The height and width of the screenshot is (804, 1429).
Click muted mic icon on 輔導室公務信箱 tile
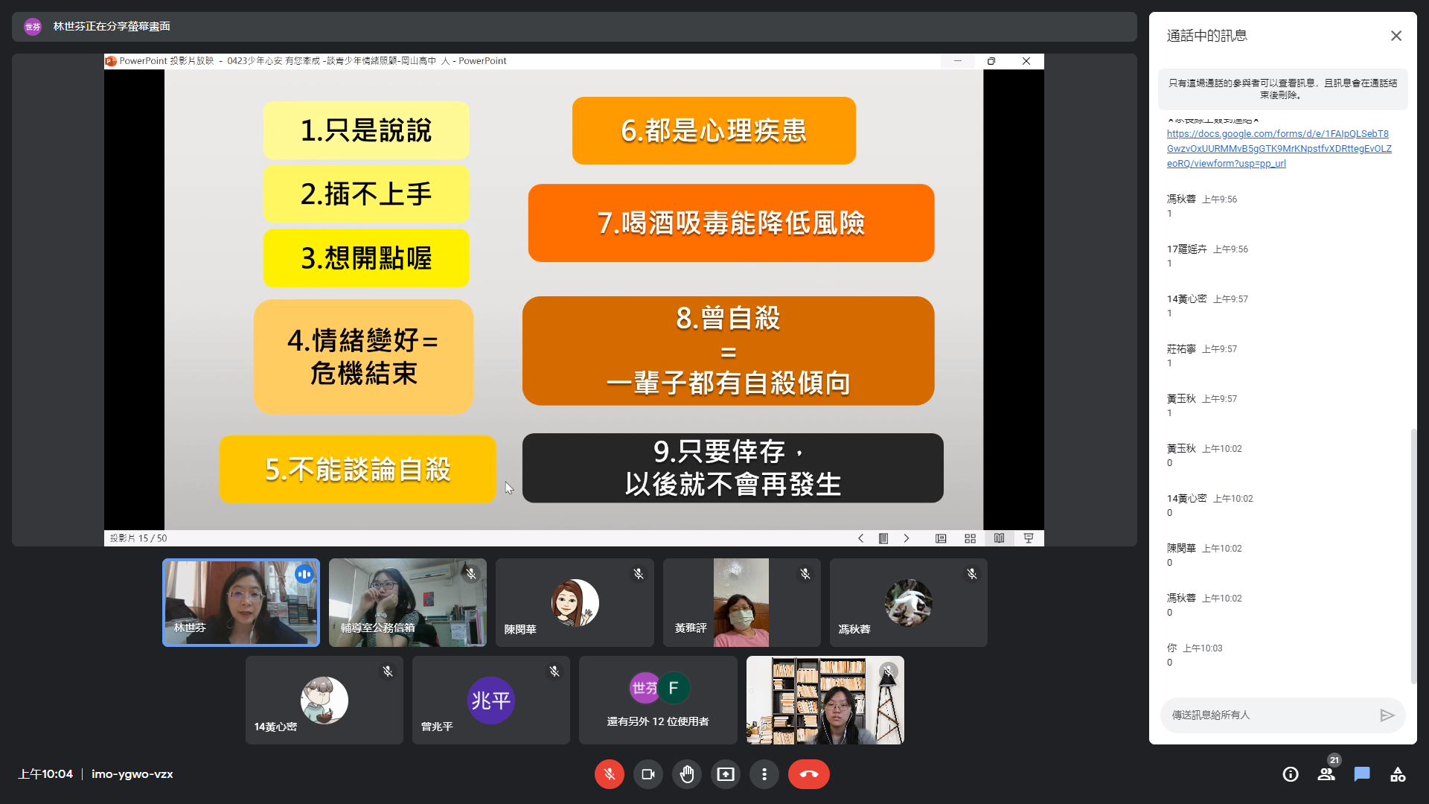(471, 574)
